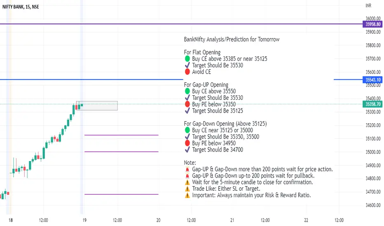Click the 35700.00 price axis value
Viewport: 384px width, 226px height.
(x=373, y=59)
